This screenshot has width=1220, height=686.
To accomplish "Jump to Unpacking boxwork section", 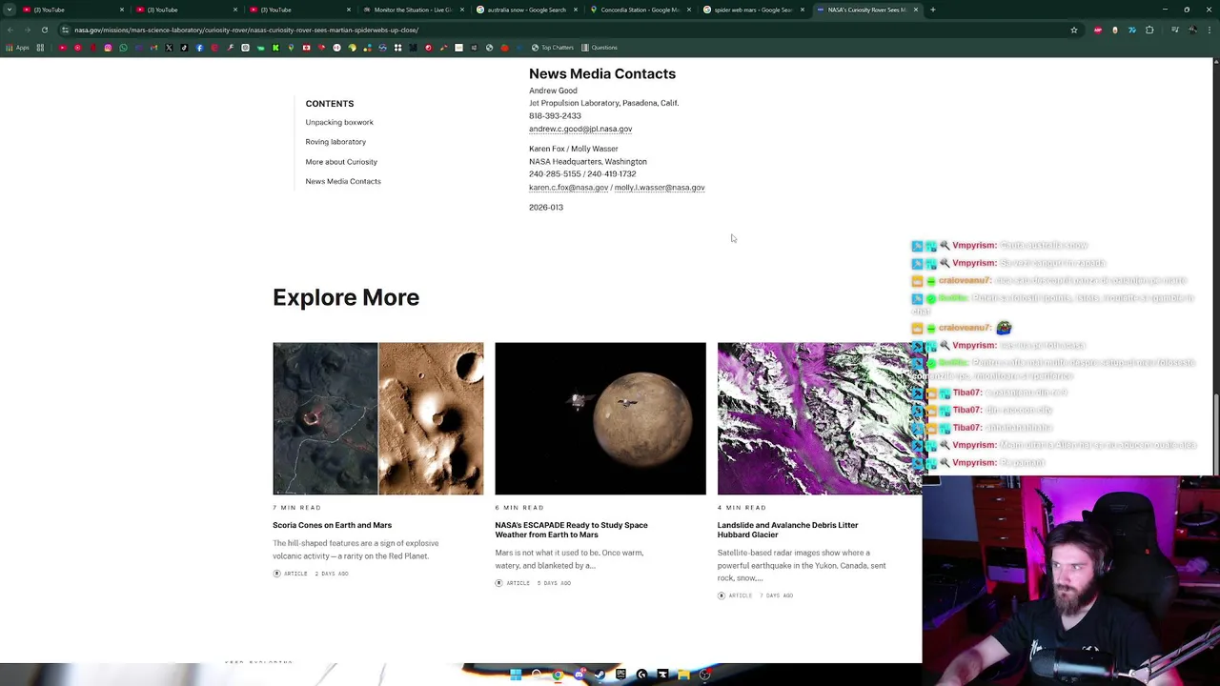I will pos(339,122).
